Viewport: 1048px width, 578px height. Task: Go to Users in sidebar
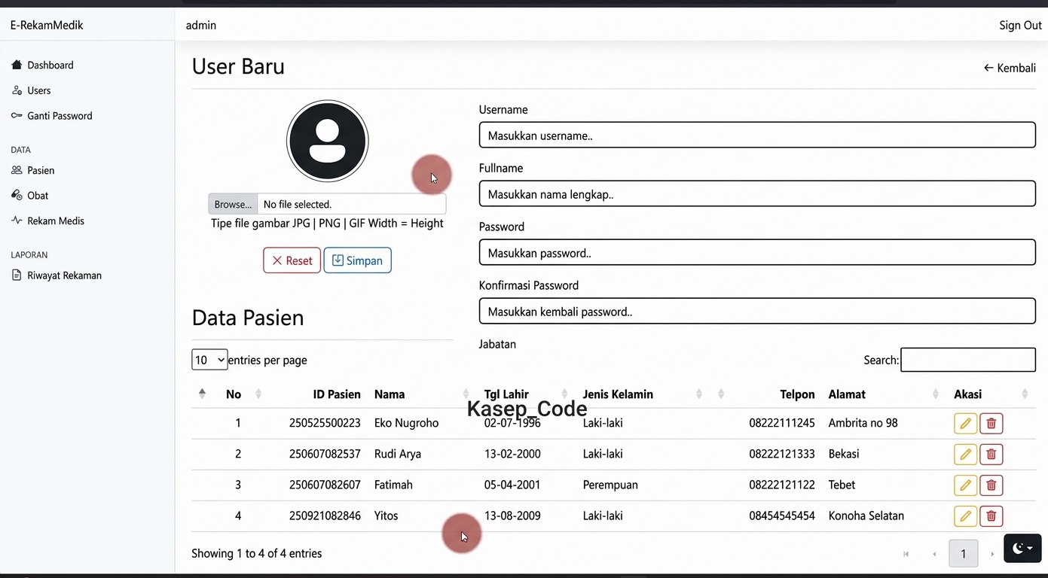click(x=32, y=90)
